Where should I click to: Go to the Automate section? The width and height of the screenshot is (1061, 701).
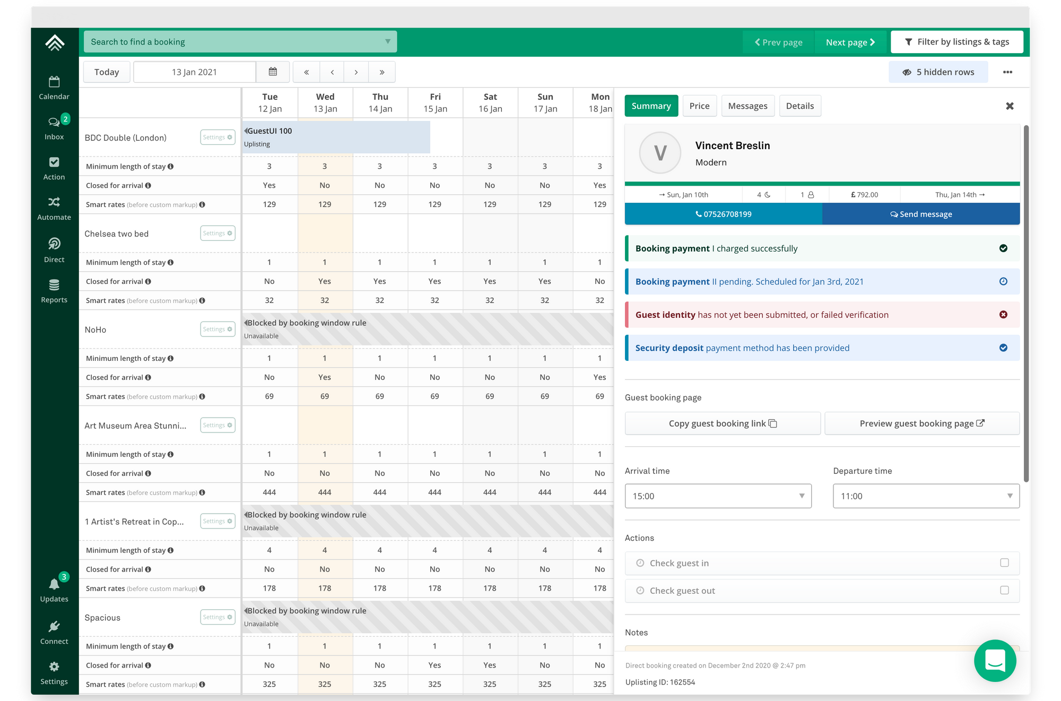[54, 208]
